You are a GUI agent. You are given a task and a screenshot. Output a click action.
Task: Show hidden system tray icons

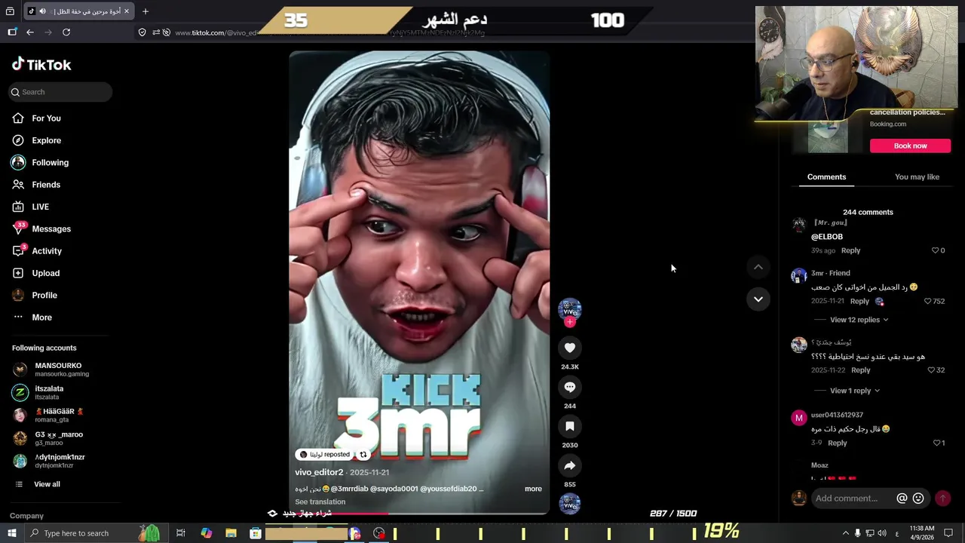point(845,533)
